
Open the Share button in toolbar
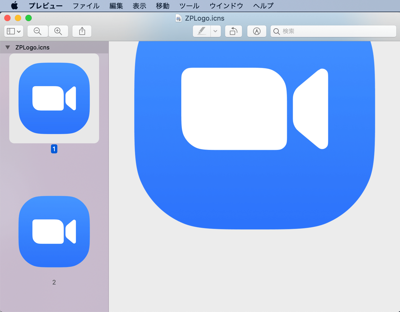pos(82,31)
